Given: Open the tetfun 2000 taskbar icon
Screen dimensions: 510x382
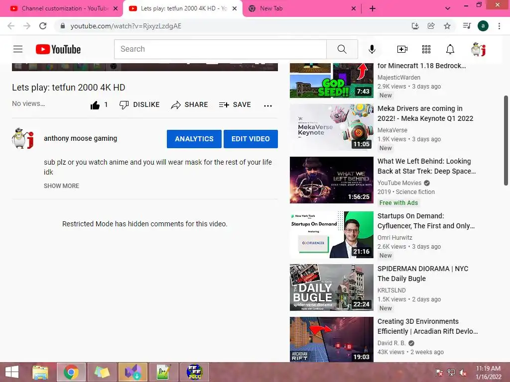Looking at the screenshot, I should (x=195, y=372).
